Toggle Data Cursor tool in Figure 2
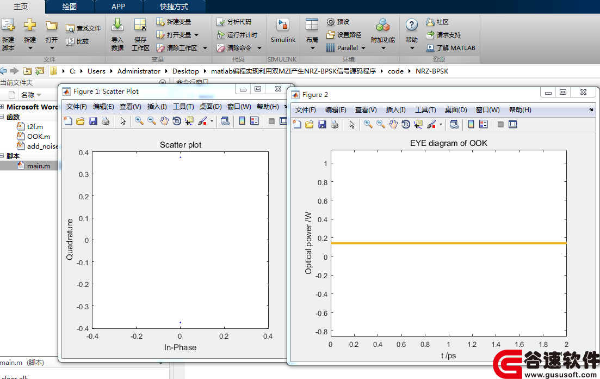The width and height of the screenshot is (600, 379). pyautogui.click(x=418, y=124)
